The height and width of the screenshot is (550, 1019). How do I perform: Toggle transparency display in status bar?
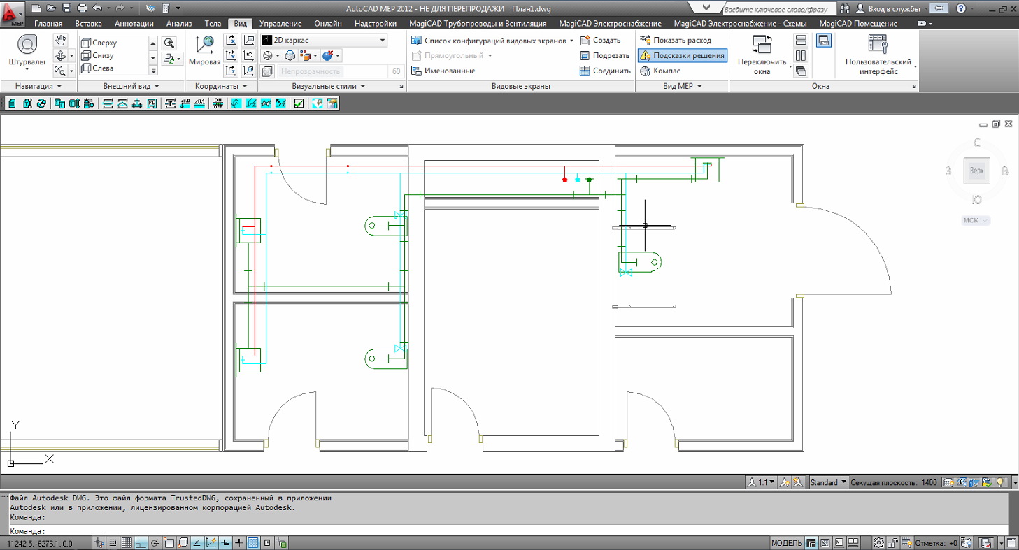(x=253, y=543)
